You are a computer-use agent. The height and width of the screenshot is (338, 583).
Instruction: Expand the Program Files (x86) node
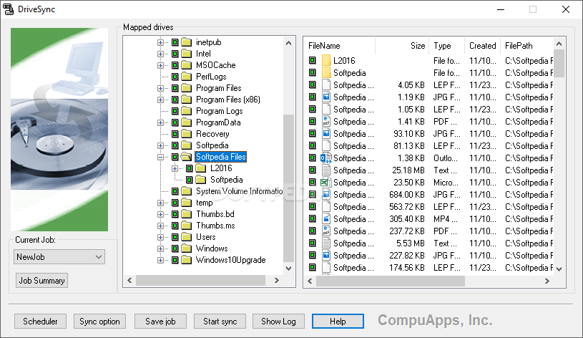pyautogui.click(x=160, y=100)
